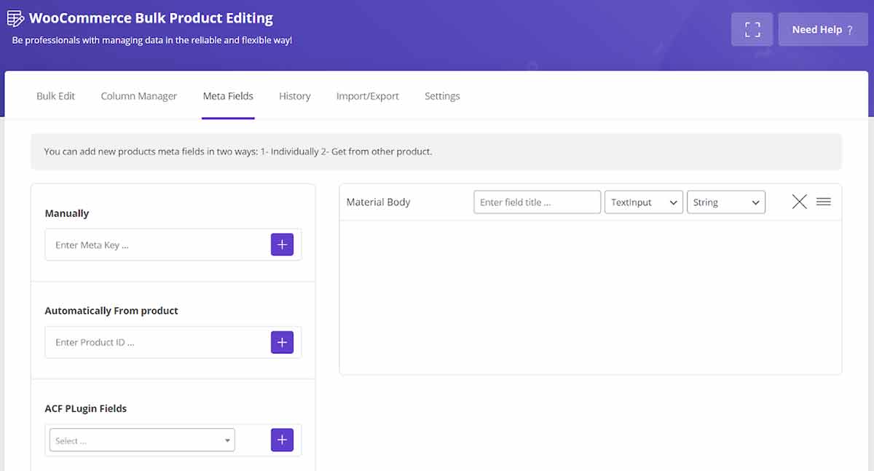Open the ACF Plugin Fields select dropdown

[x=143, y=440]
